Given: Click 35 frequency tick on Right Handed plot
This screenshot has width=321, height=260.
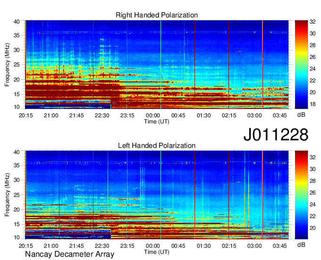Looking at the screenshot, I should [17, 35].
